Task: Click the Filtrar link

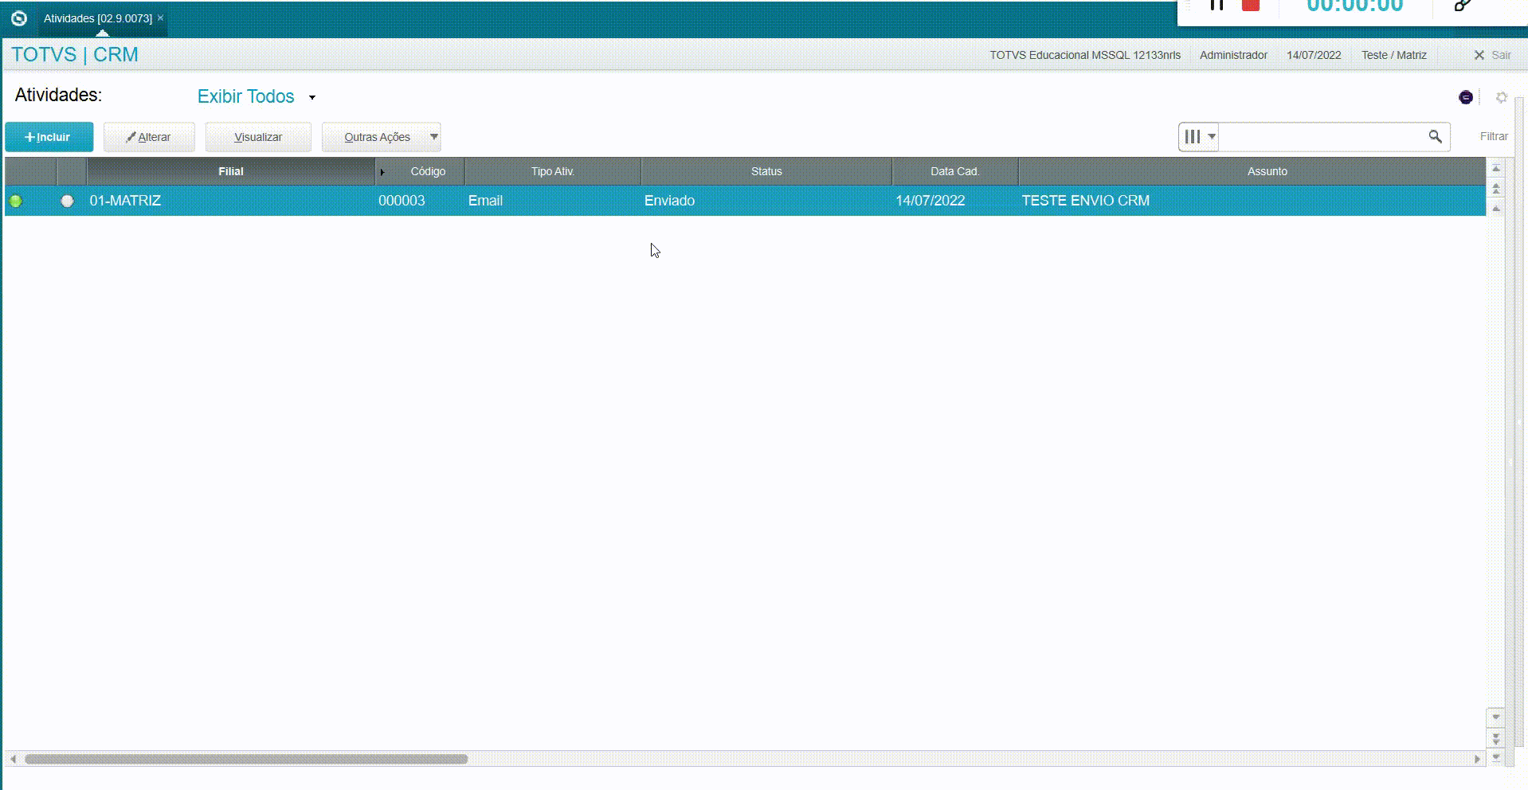Action: [x=1494, y=136]
